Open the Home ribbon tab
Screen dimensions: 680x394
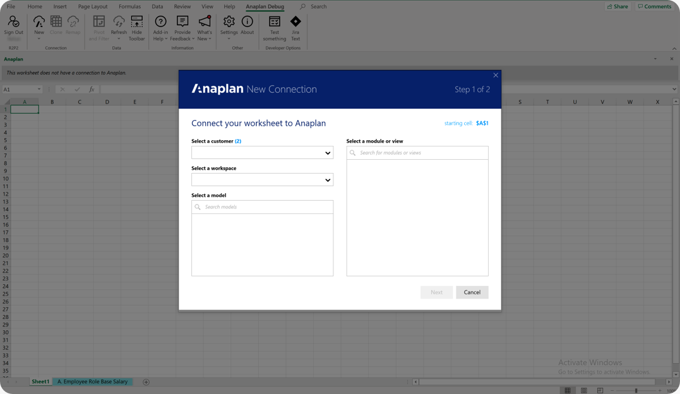[x=35, y=6]
